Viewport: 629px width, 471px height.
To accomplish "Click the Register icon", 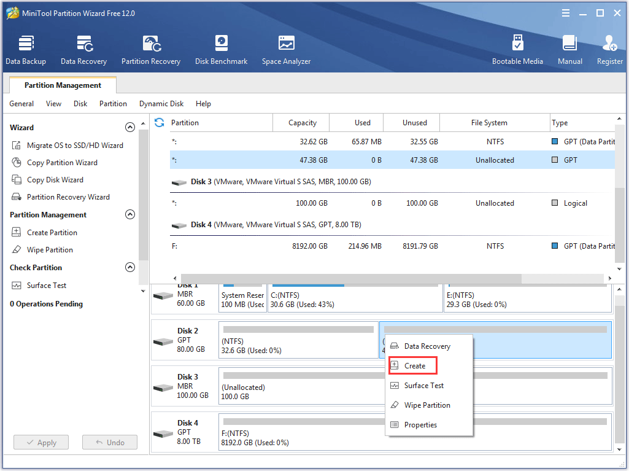I will pos(609,49).
